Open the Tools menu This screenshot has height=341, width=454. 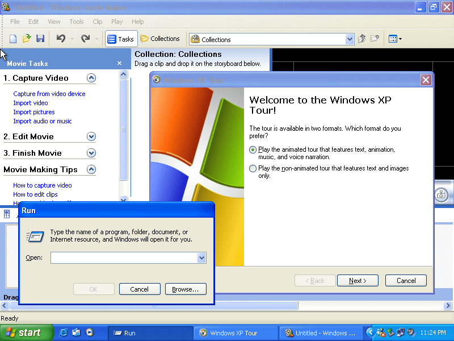[x=77, y=22]
